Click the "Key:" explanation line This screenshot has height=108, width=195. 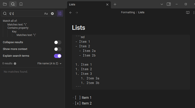click(x=14, y=32)
